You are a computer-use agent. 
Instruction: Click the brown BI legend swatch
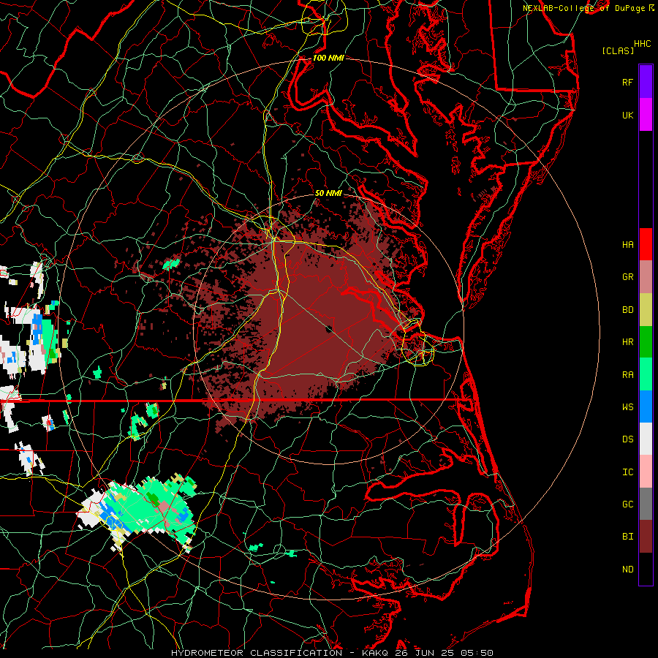pyautogui.click(x=646, y=537)
